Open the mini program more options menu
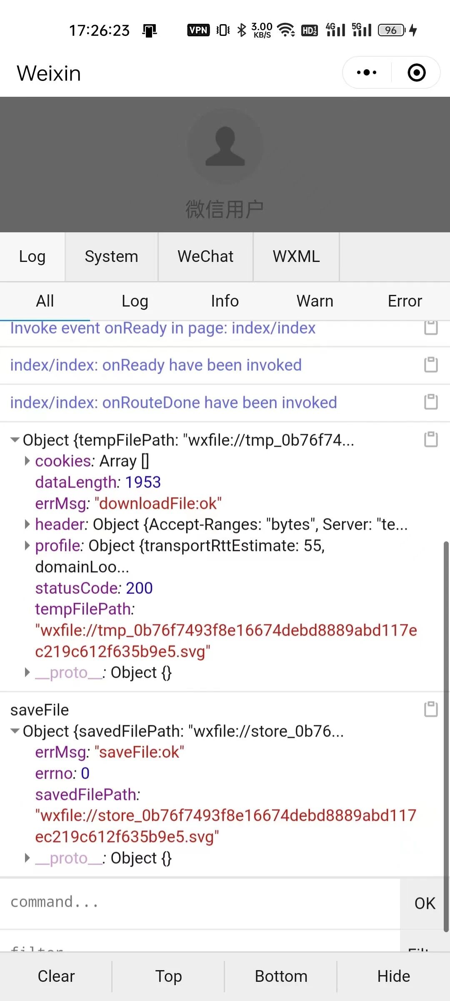Image resolution: width=450 pixels, height=1001 pixels. (367, 73)
